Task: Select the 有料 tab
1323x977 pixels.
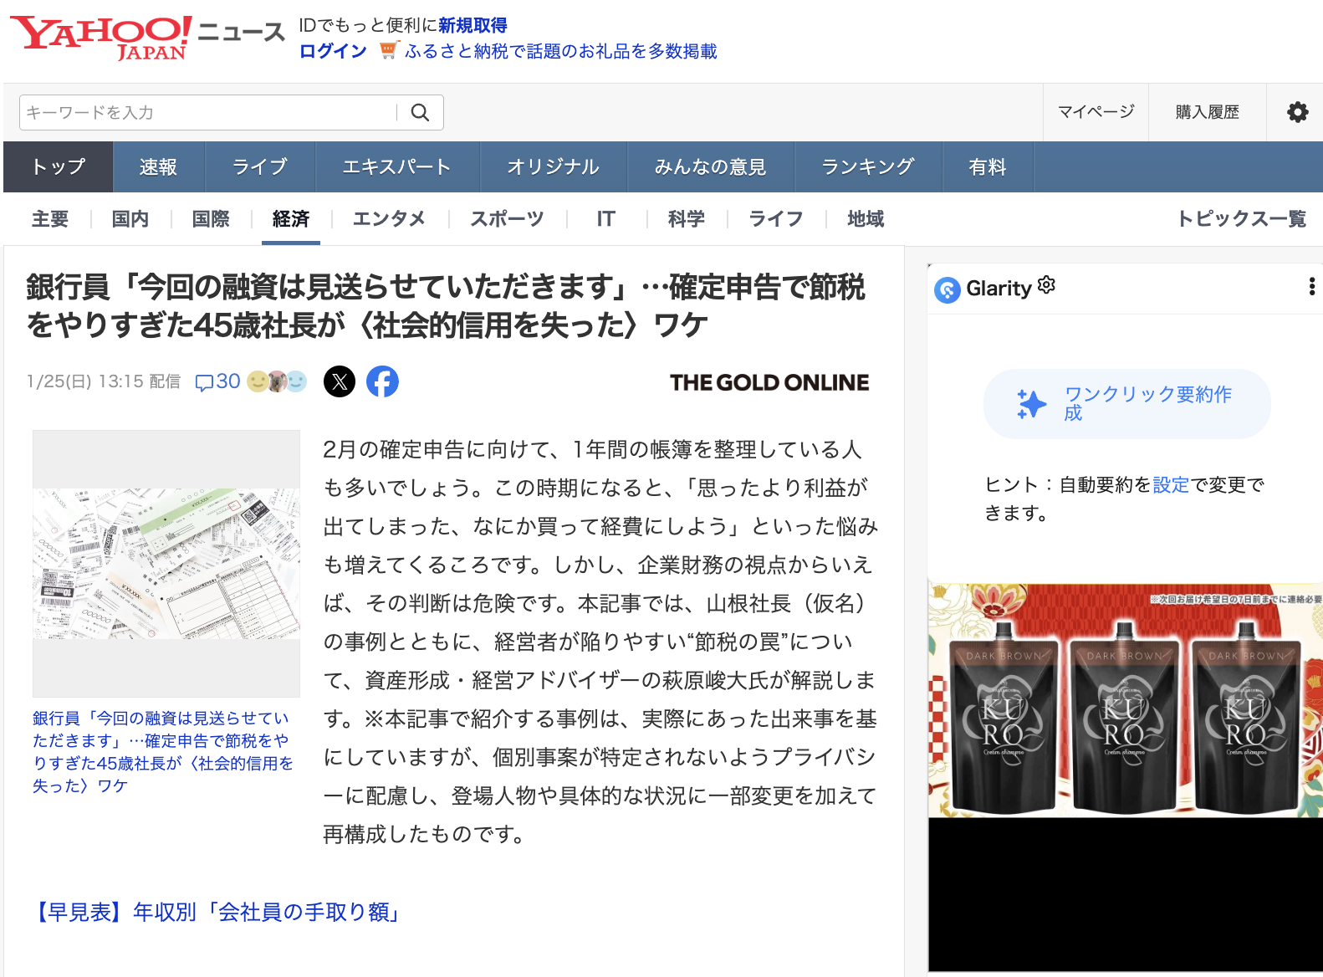Action: (x=987, y=166)
